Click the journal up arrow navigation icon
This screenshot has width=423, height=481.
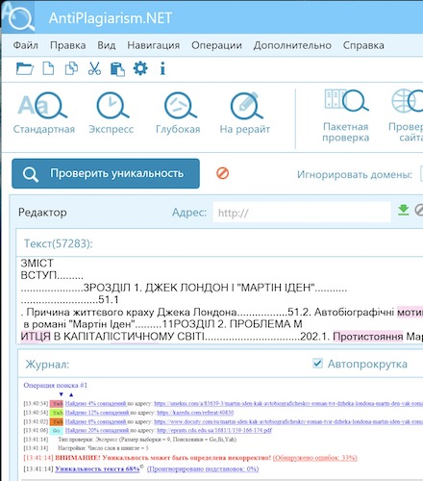[71, 394]
